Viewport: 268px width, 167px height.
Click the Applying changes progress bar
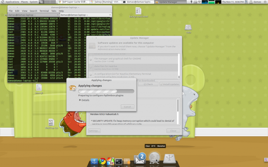pyautogui.click(x=106, y=91)
